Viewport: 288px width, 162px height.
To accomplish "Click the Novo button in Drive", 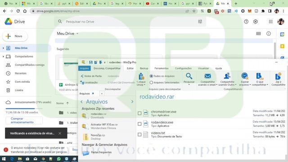I will [15, 36].
